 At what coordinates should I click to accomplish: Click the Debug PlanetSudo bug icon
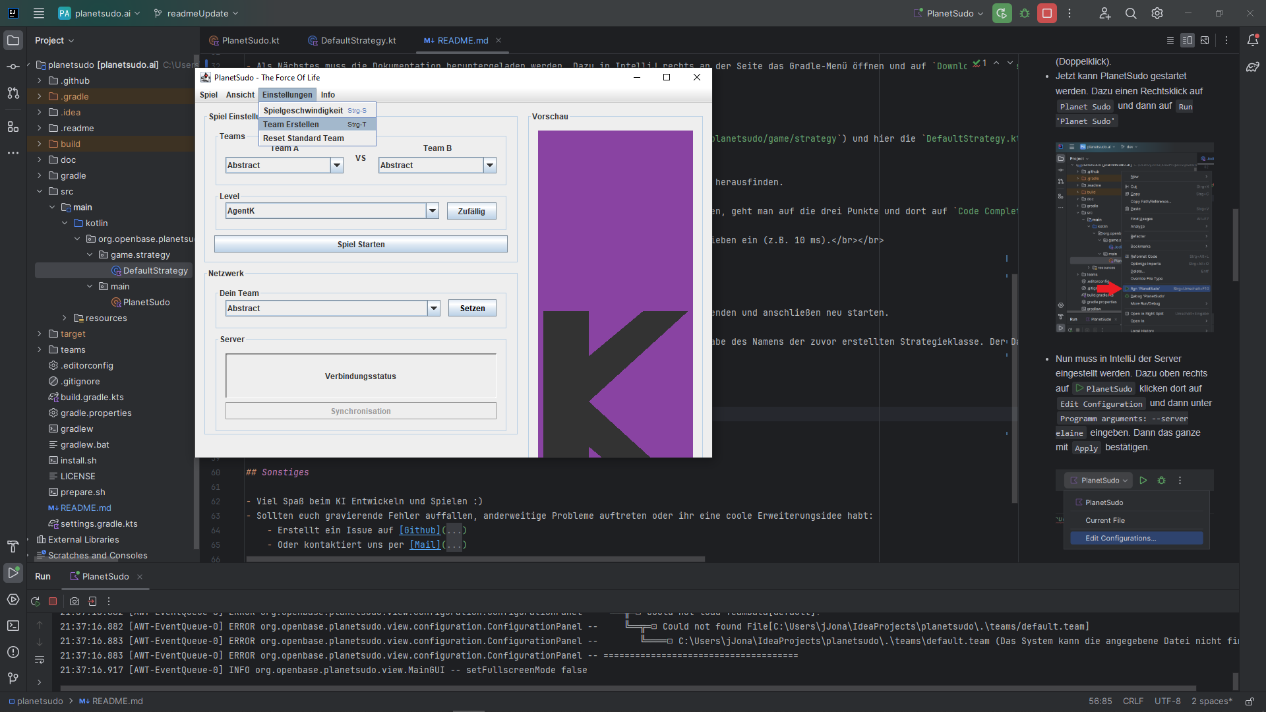(1025, 13)
